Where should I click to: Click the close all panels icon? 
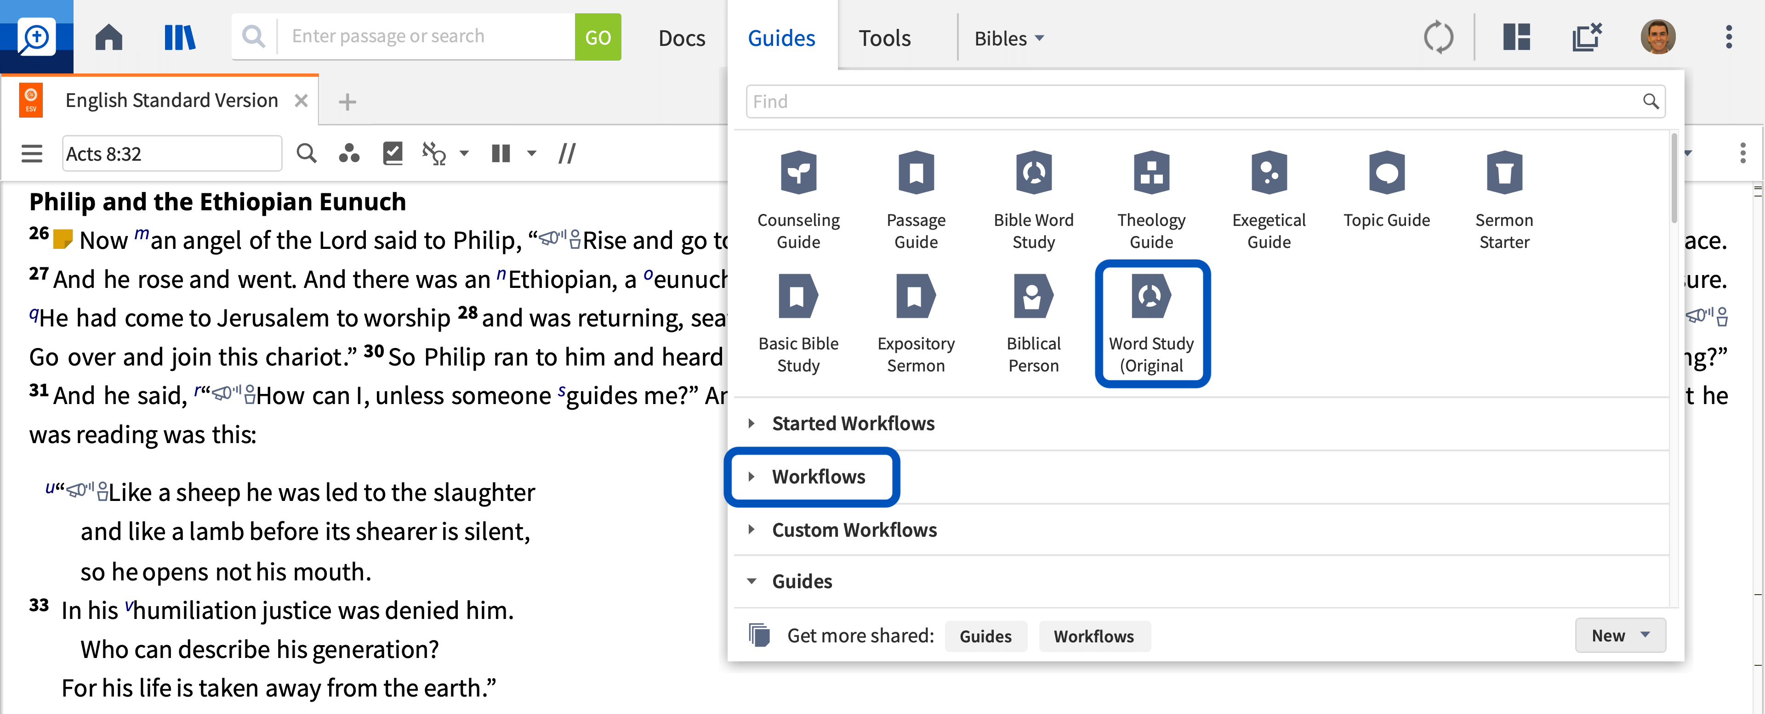click(x=1586, y=37)
